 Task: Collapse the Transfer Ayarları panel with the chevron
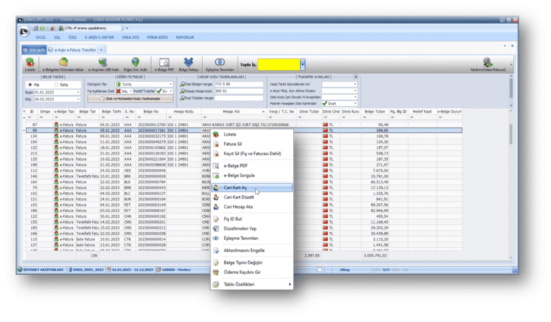[x=356, y=77]
